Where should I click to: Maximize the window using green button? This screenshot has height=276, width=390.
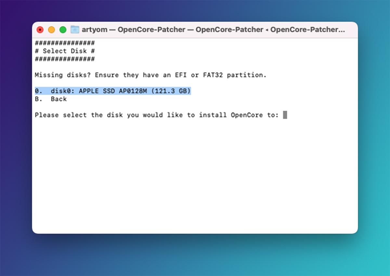click(63, 30)
